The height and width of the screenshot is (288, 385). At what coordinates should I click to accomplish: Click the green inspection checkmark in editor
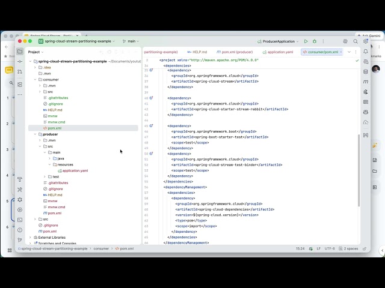[x=357, y=61]
